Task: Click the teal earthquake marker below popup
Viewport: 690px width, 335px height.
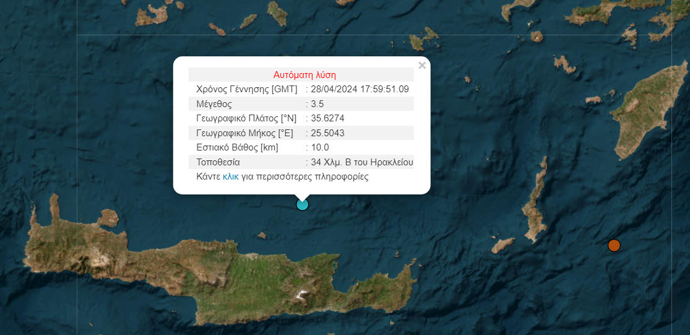Action: [302, 204]
